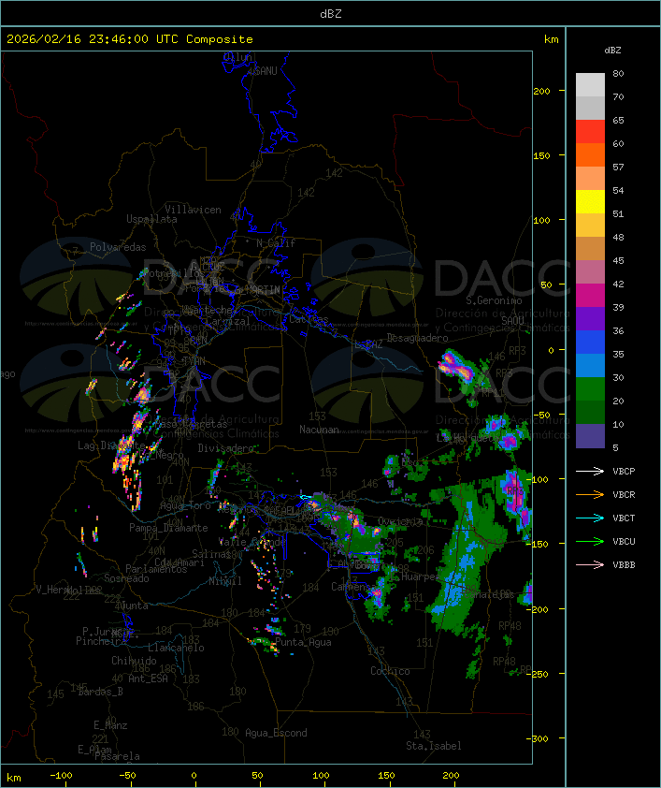The width and height of the screenshot is (661, 788).
Task: Select the gold 51 dBZ legend swatch
Action: [x=590, y=226]
